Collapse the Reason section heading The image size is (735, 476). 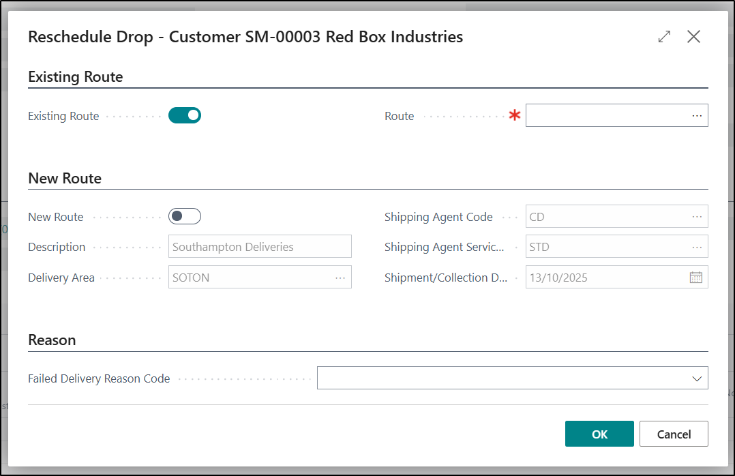52,340
